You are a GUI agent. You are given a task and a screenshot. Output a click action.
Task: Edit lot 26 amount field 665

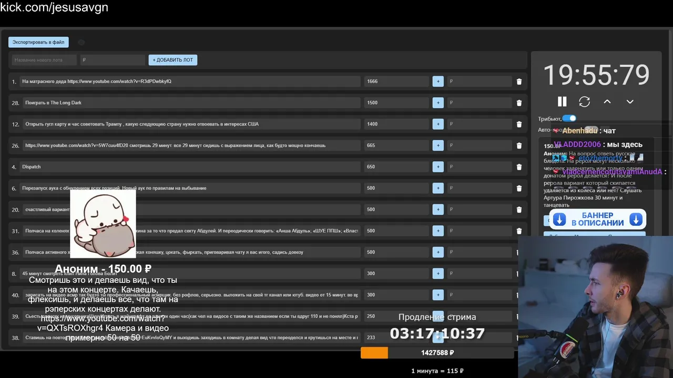(x=396, y=145)
